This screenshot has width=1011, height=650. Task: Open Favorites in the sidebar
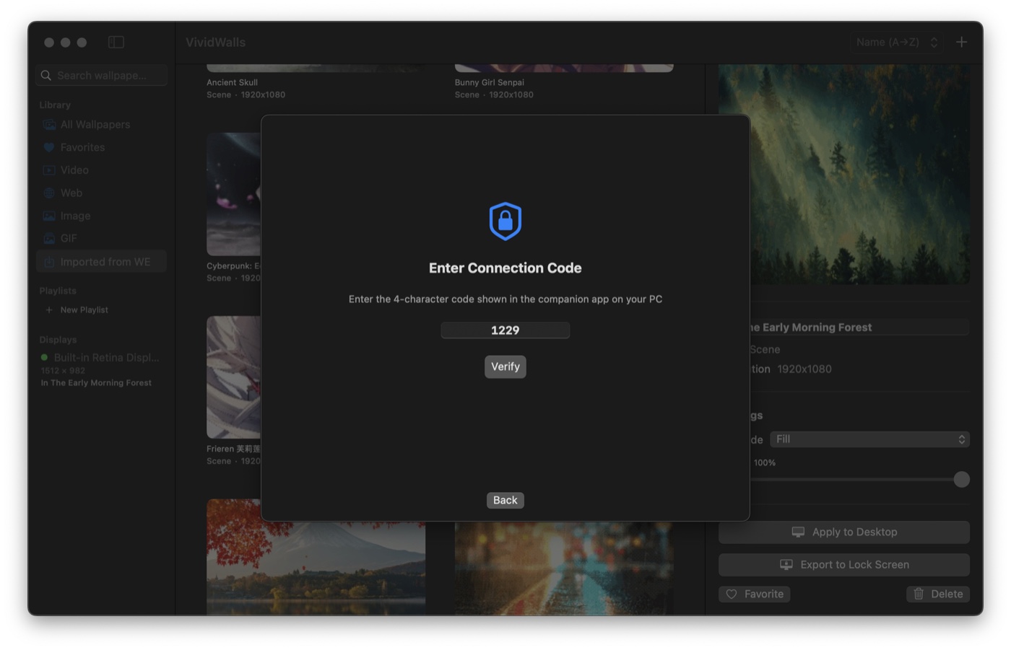click(101, 147)
